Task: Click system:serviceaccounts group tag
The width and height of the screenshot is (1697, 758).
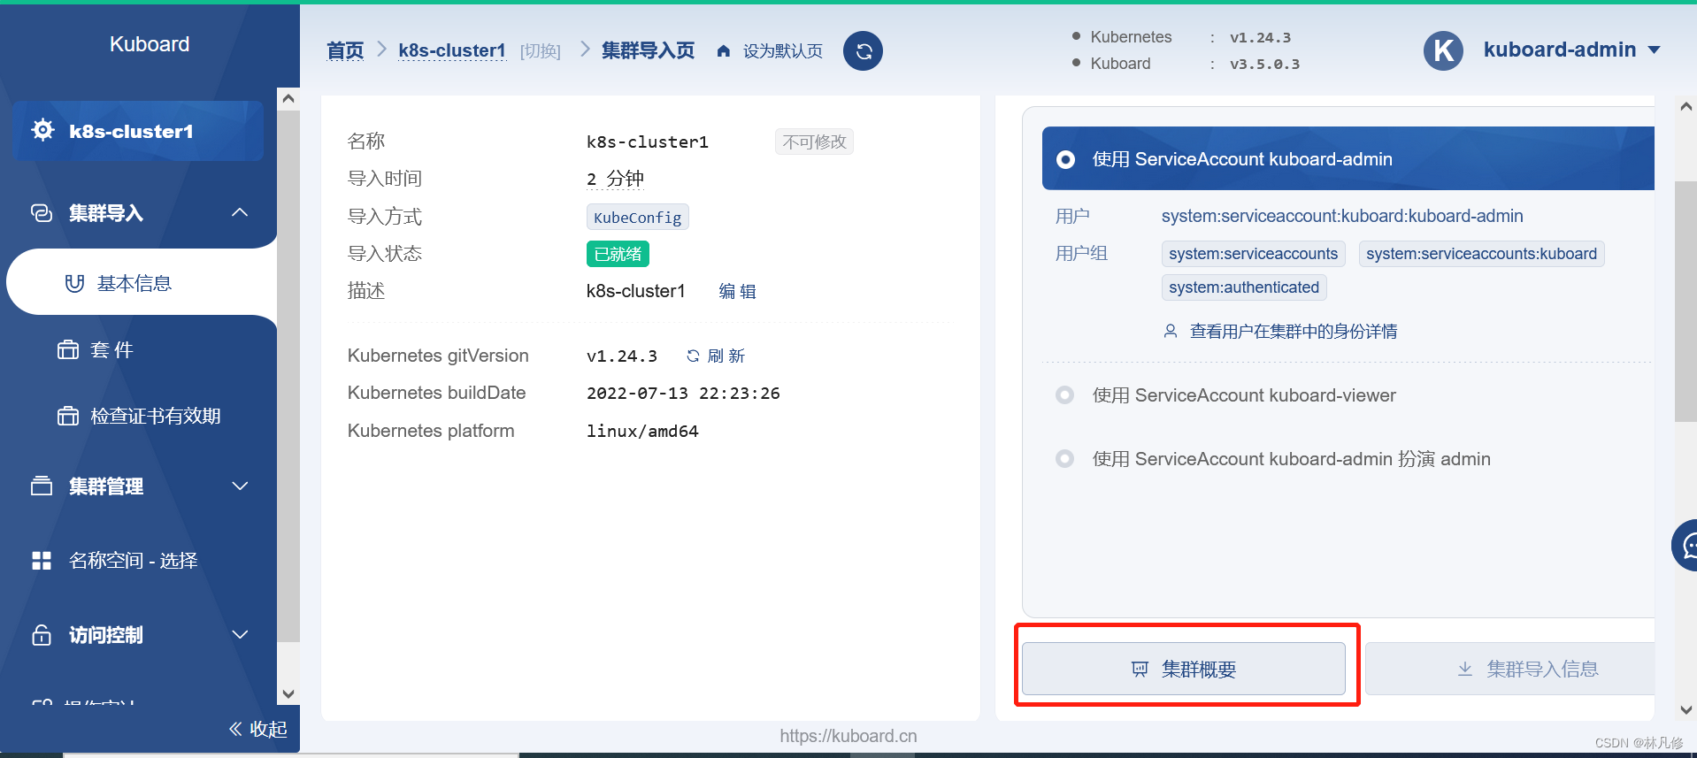Action: [1254, 254]
